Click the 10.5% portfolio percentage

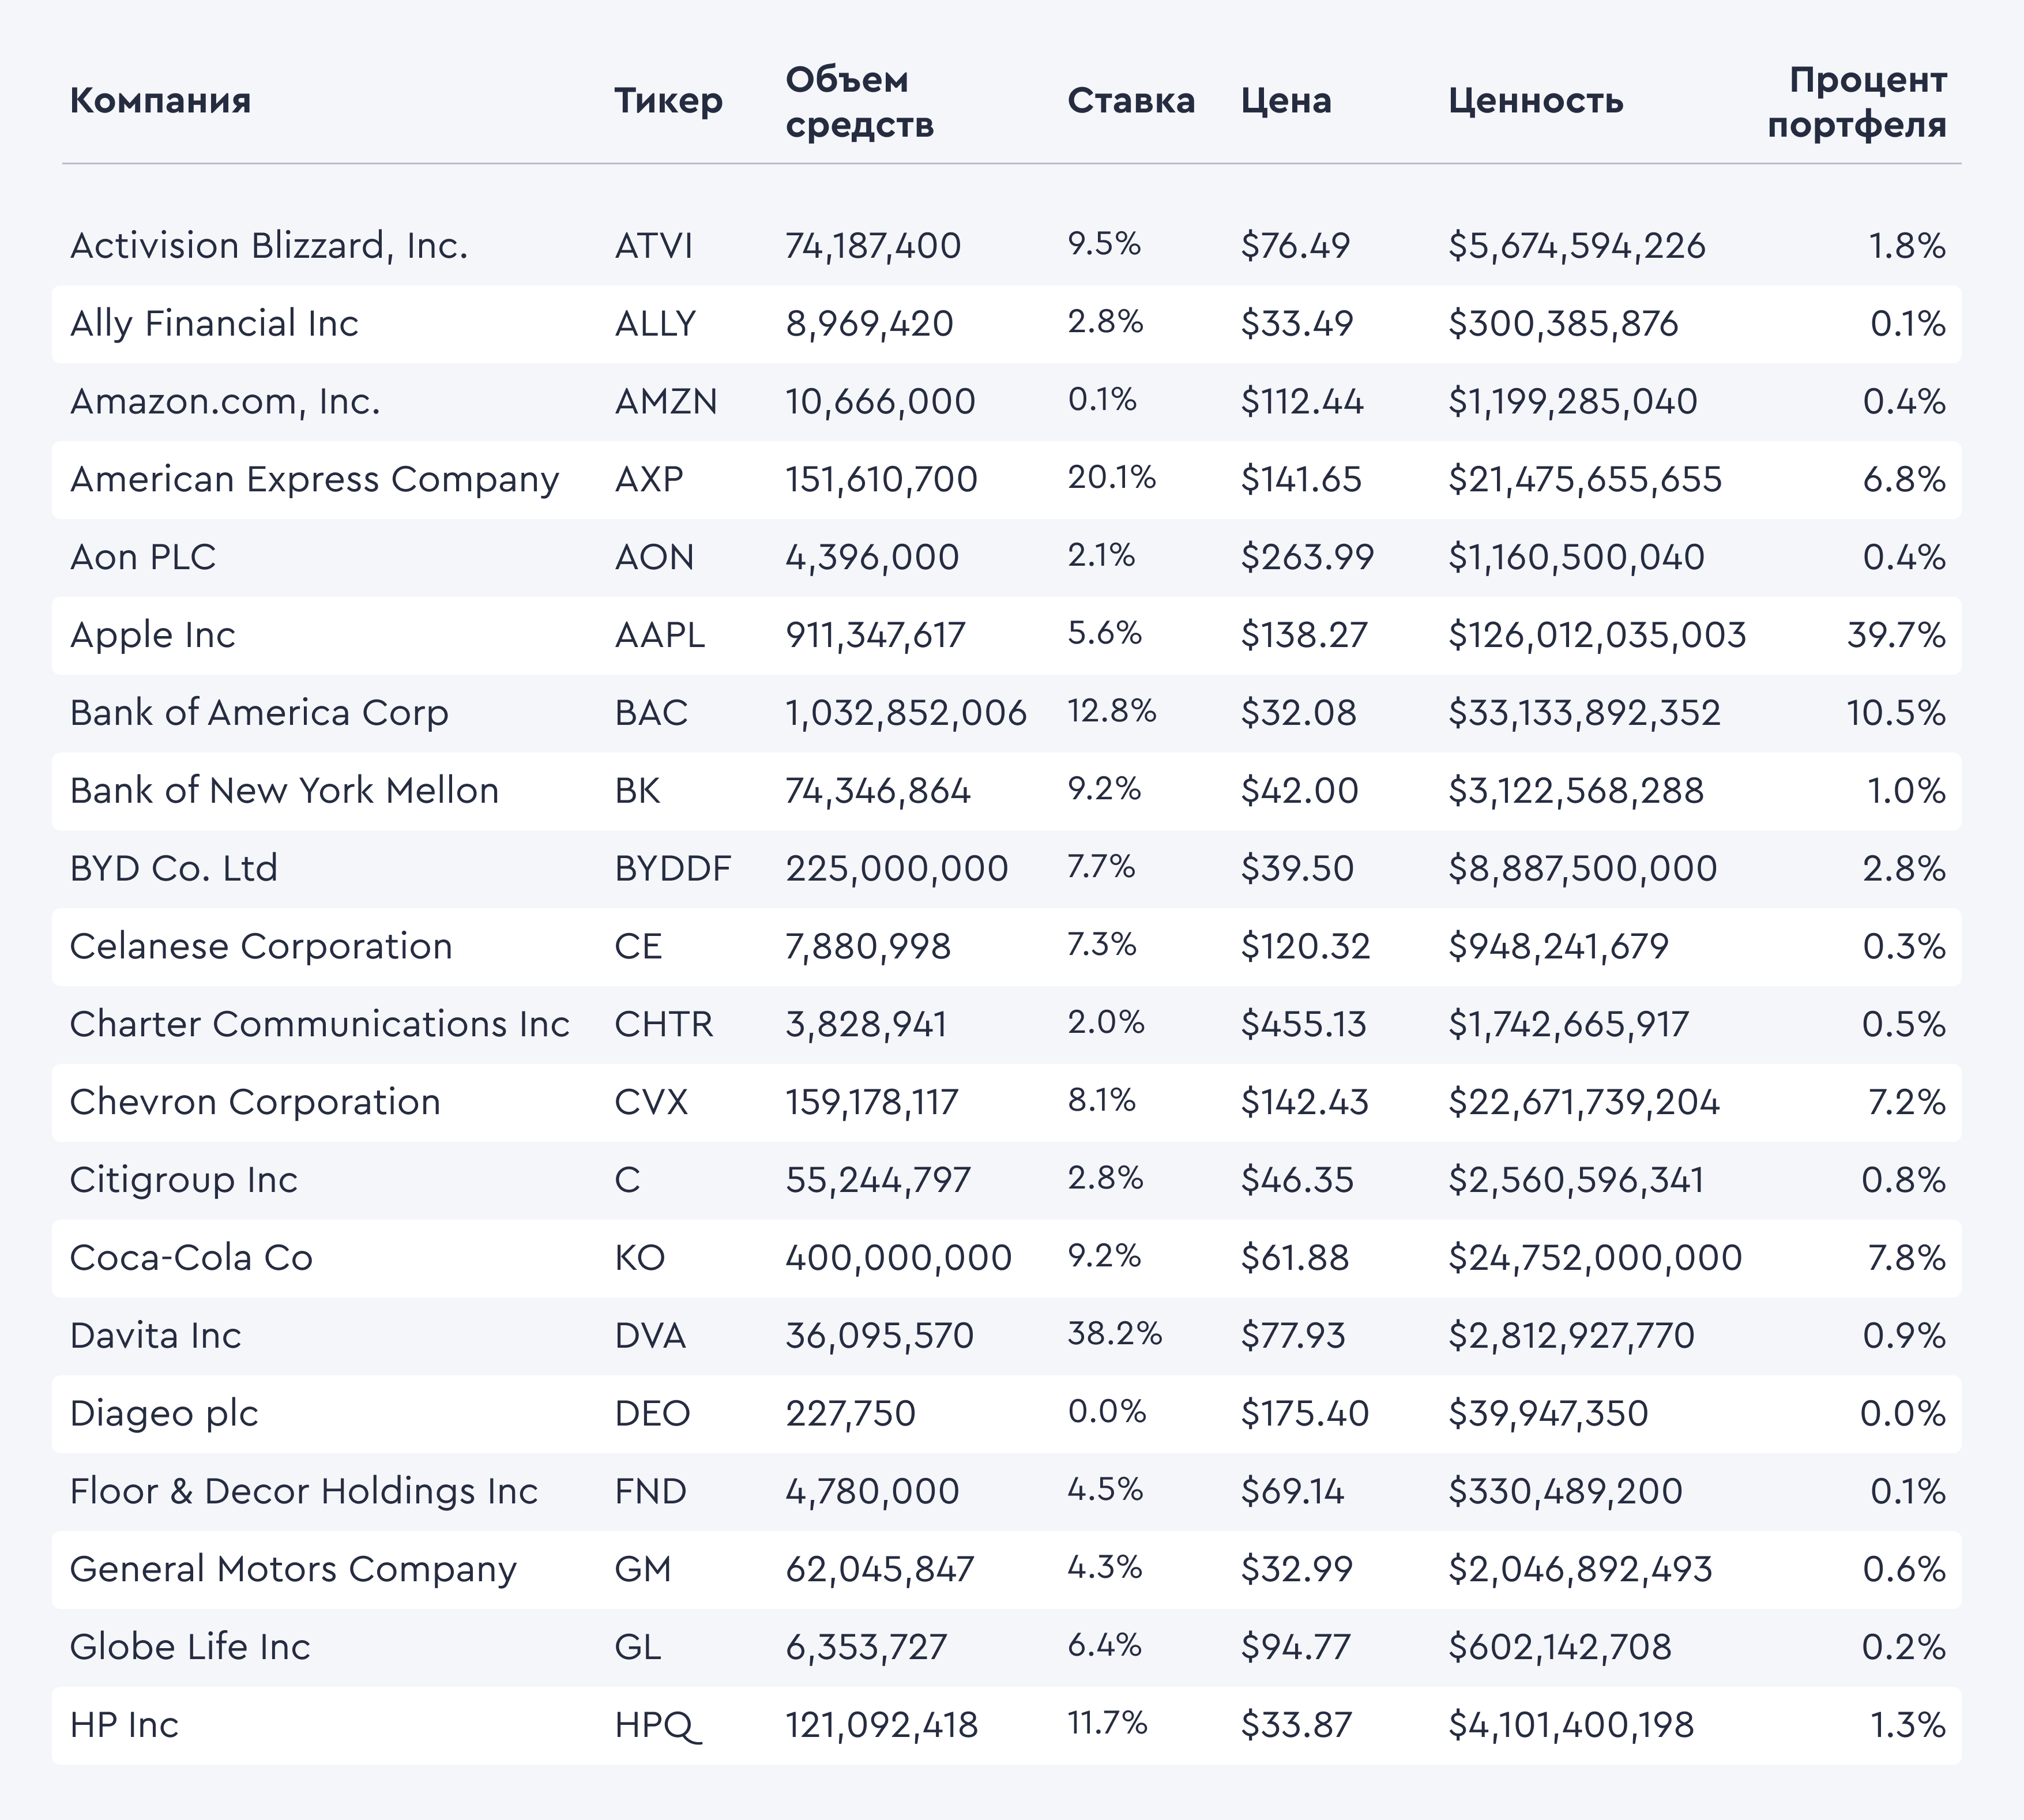coord(1896,713)
